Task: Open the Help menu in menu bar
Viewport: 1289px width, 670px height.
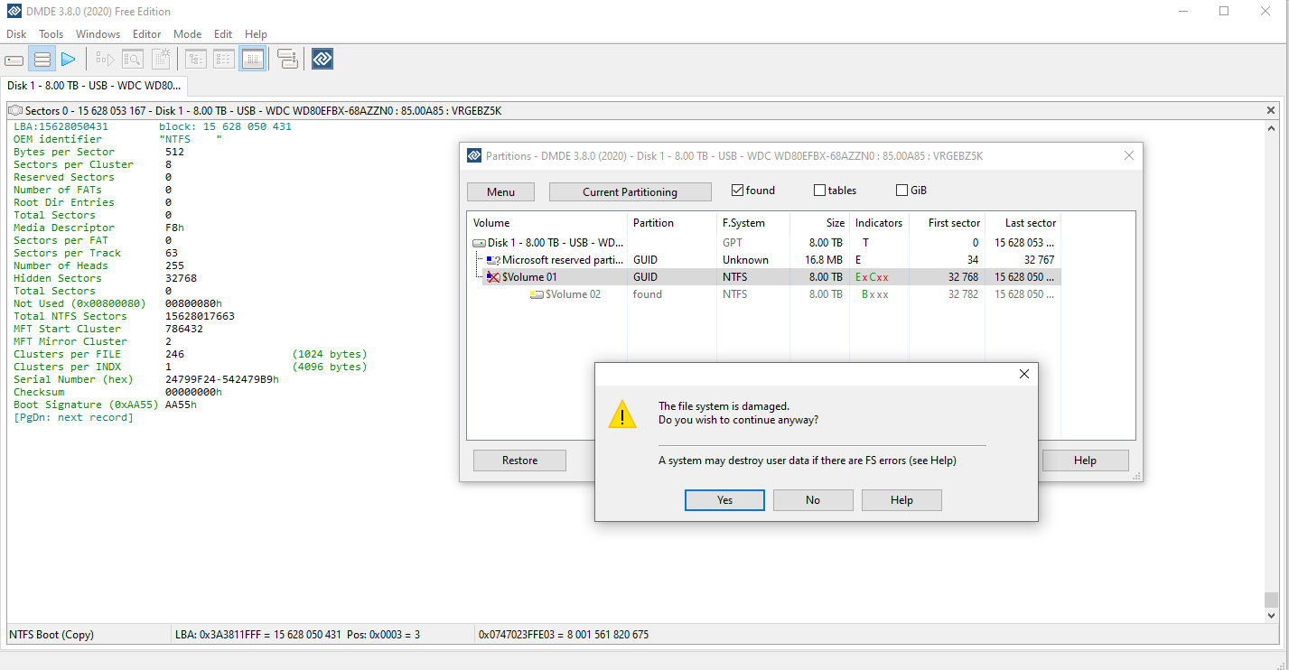Action: 256,34
